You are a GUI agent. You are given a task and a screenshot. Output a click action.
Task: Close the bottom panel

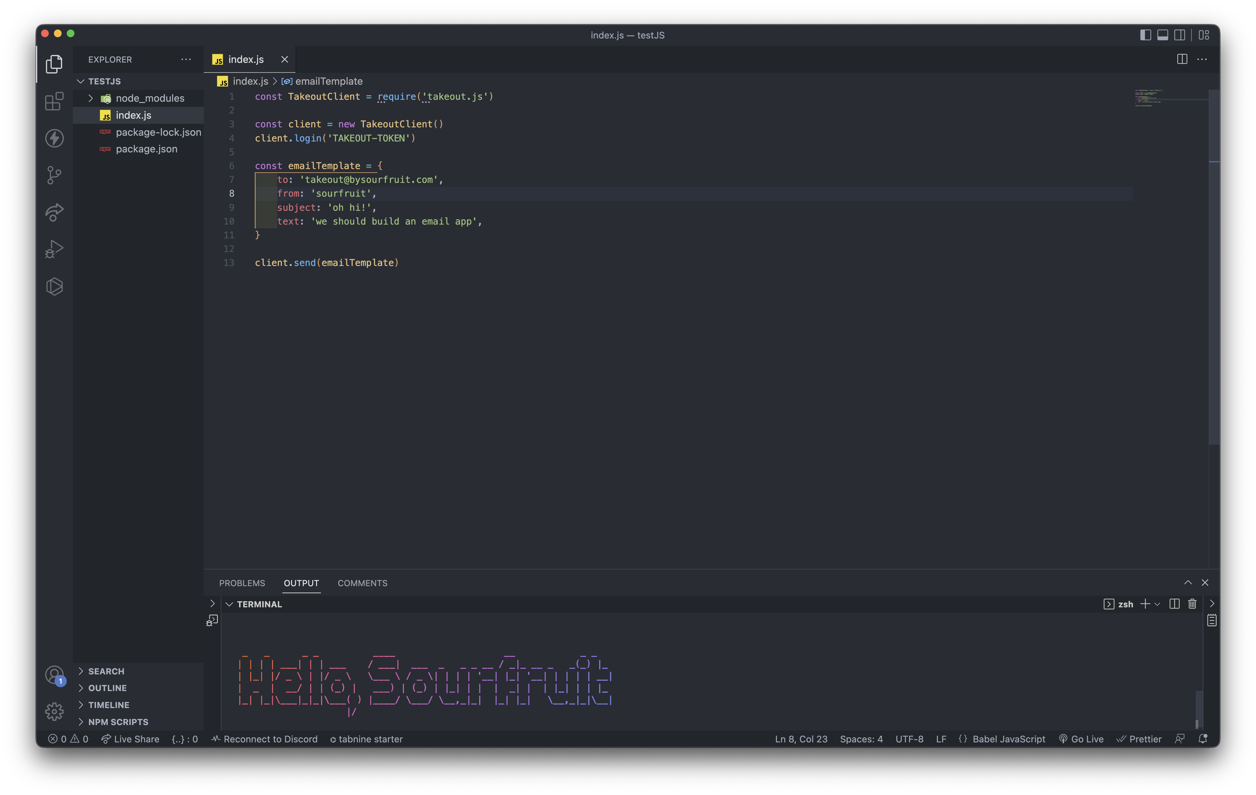tap(1205, 582)
